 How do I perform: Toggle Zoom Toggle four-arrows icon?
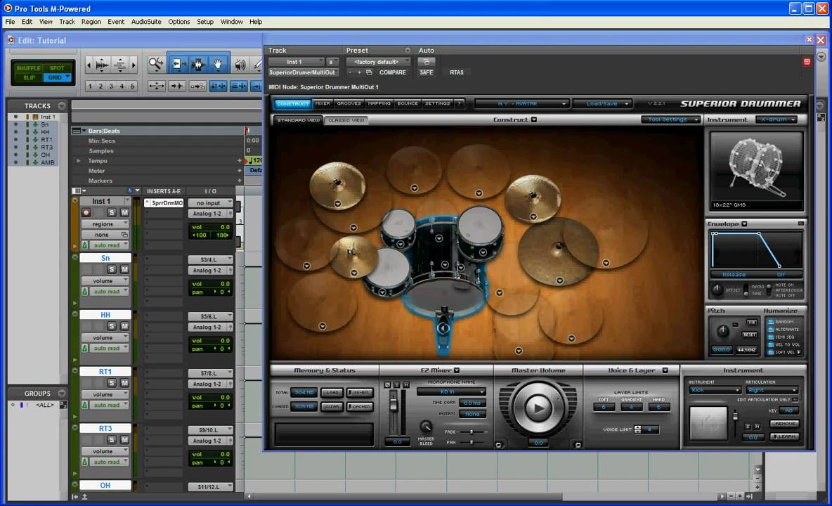(157, 86)
